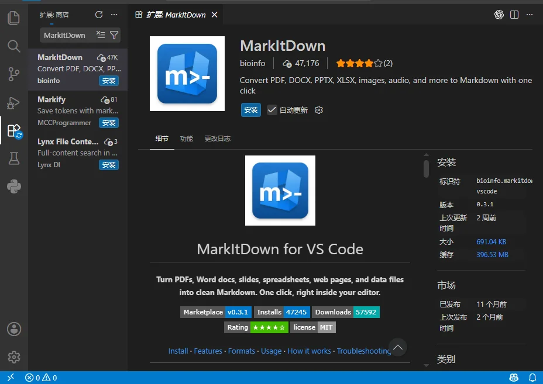Click the Installs 47245 badge

(x=282, y=312)
